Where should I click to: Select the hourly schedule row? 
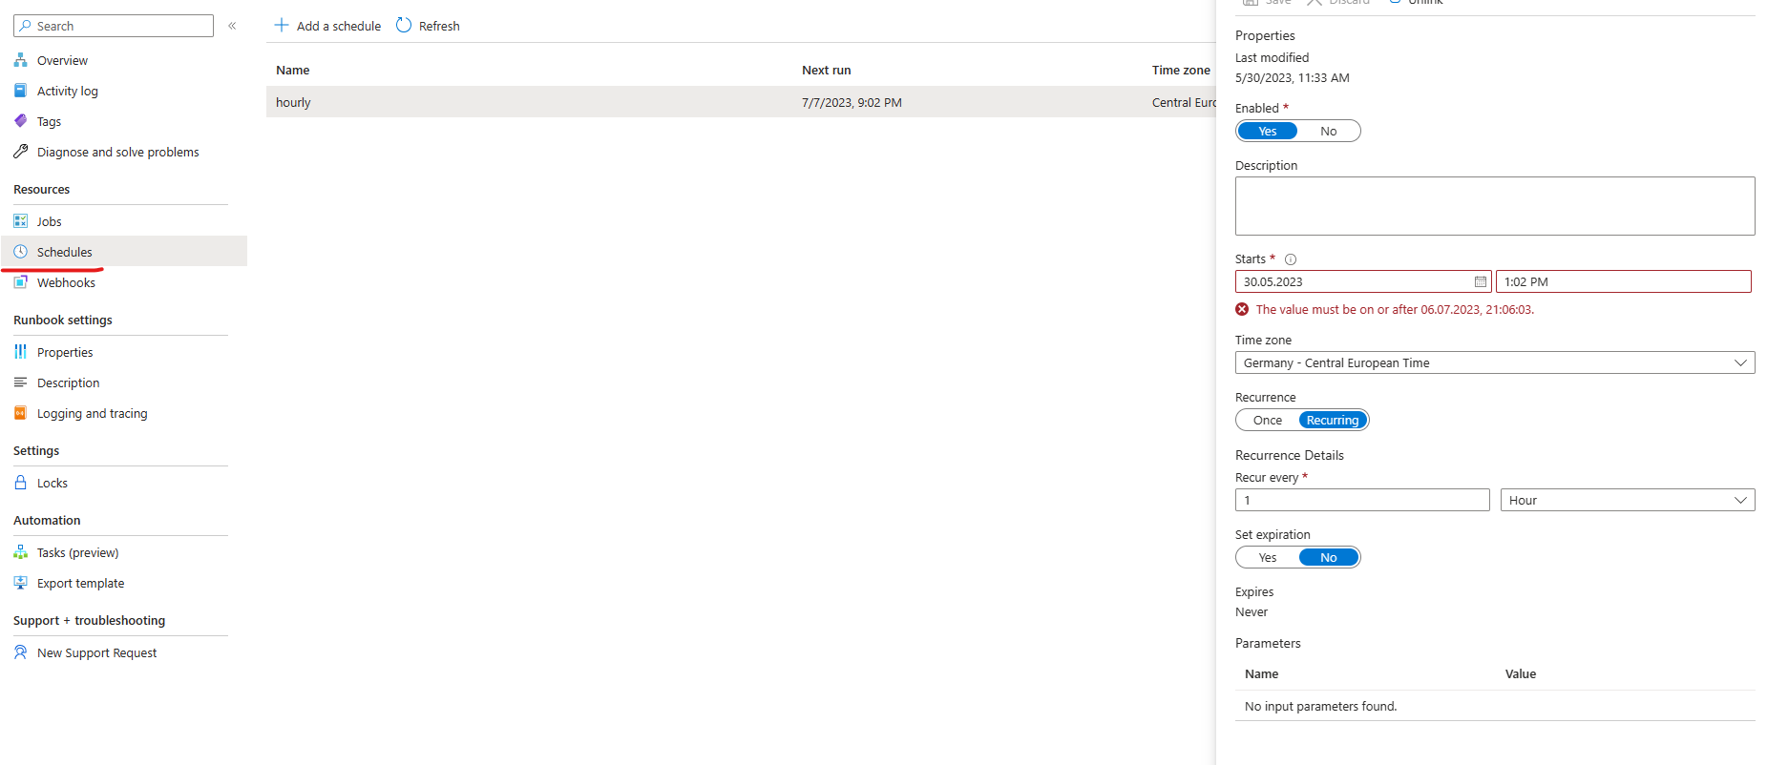(x=741, y=102)
